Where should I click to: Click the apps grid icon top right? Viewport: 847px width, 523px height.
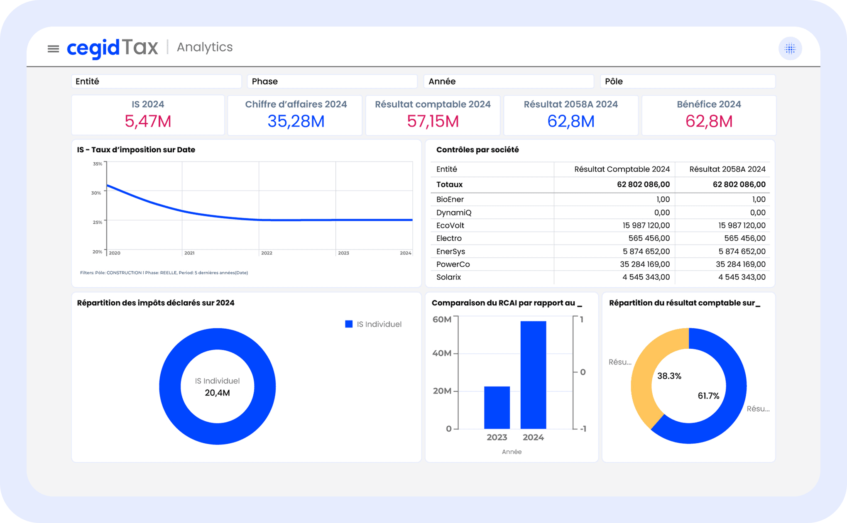point(790,49)
